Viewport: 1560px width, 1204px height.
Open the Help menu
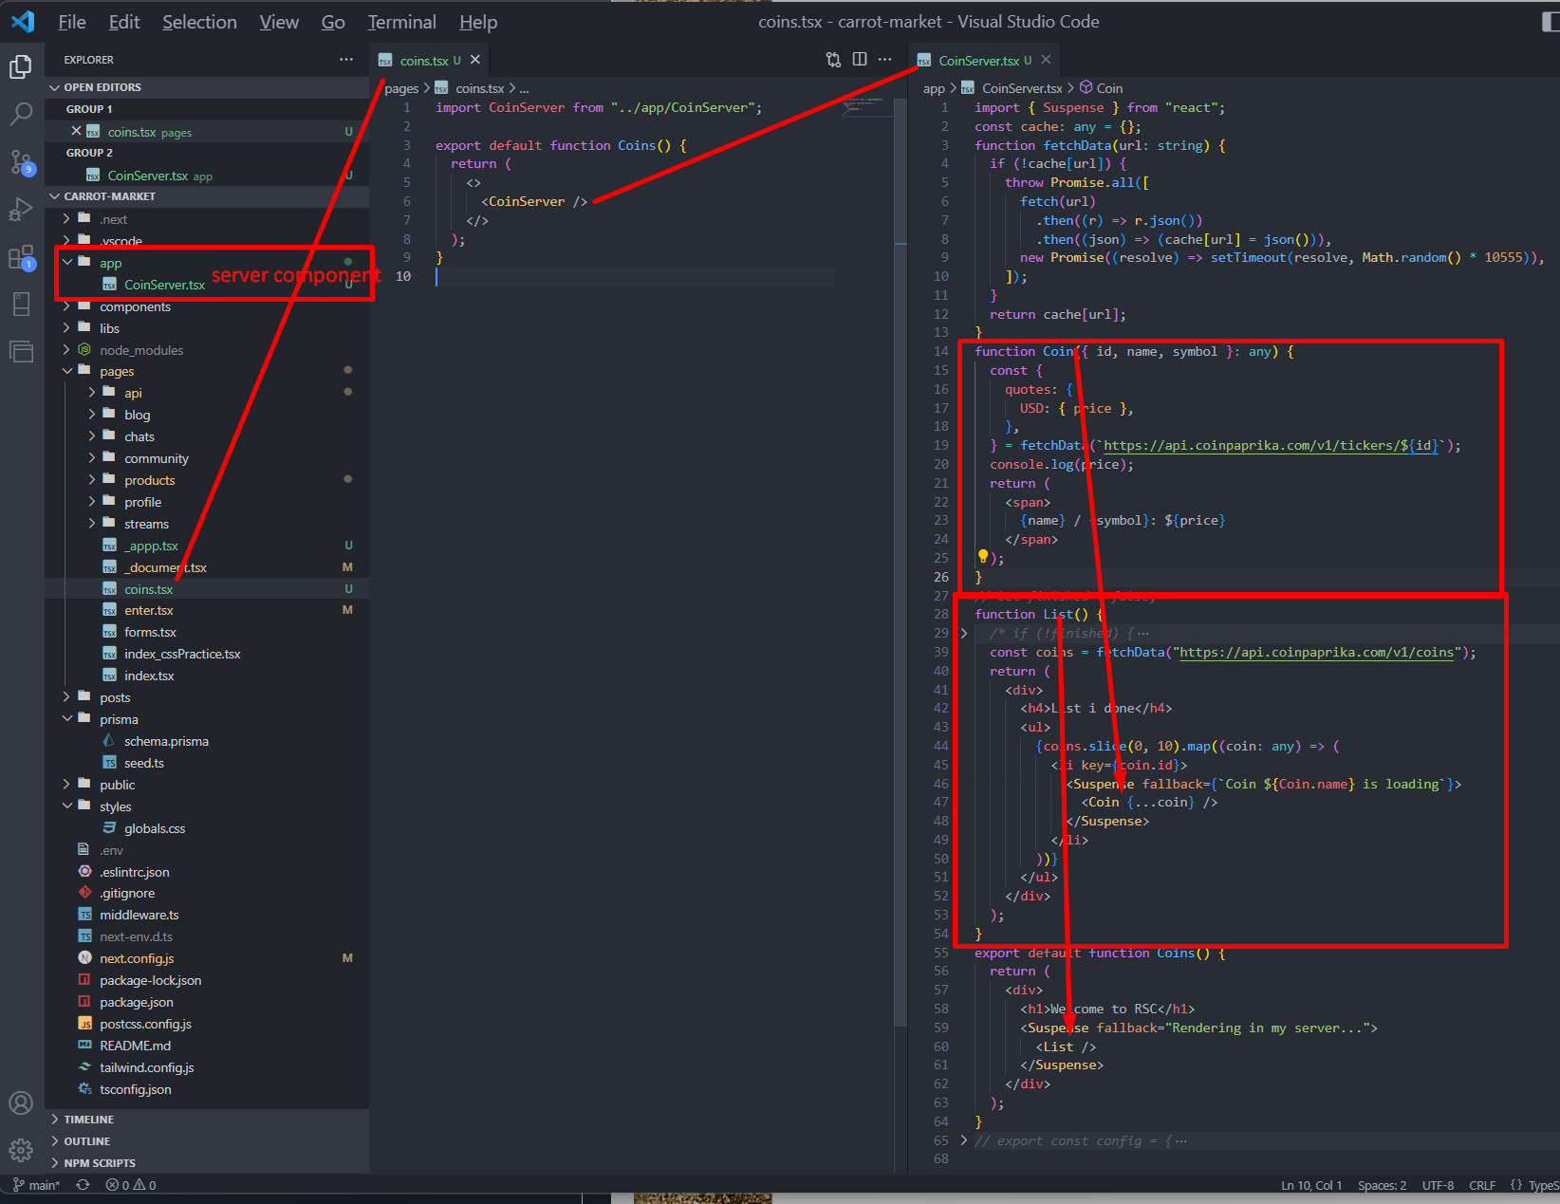click(478, 22)
